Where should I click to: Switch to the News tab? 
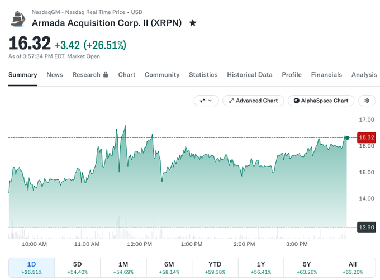[x=55, y=75]
